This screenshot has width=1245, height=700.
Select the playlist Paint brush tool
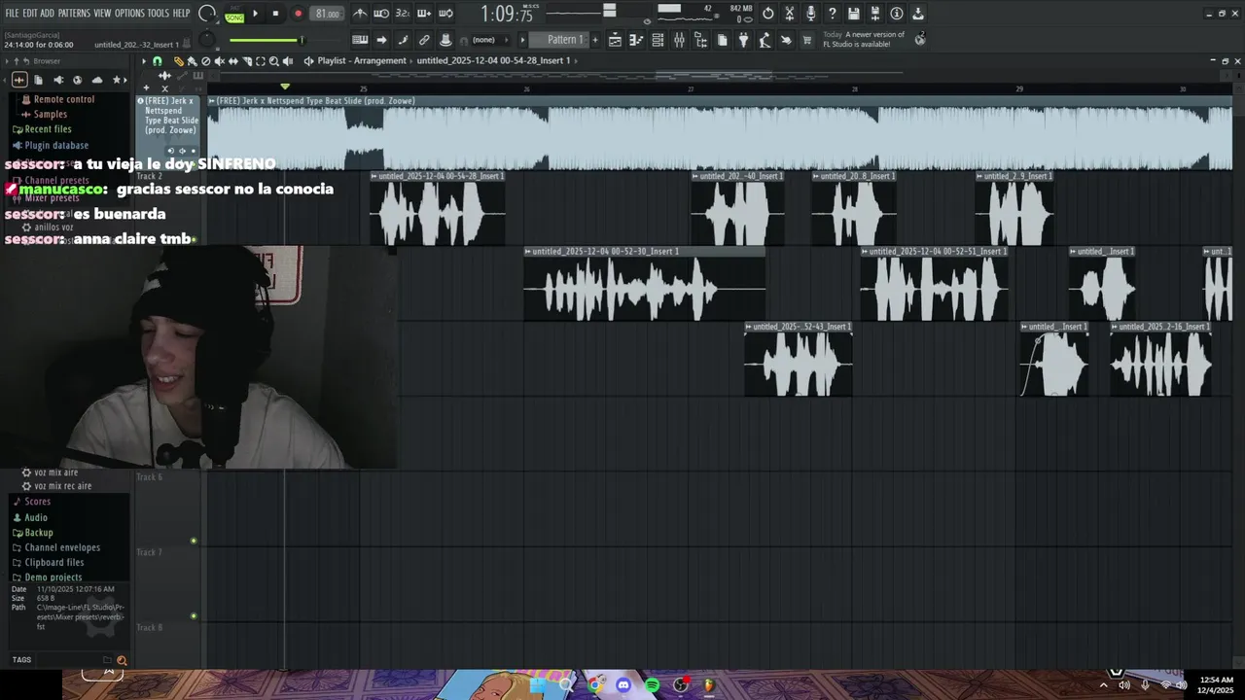(x=192, y=61)
